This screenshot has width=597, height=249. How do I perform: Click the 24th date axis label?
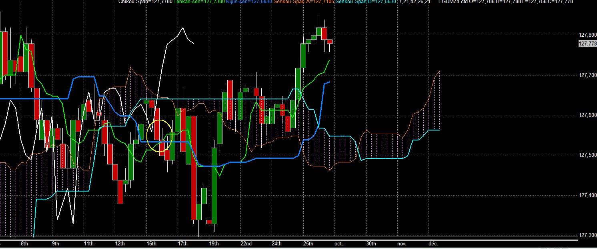tap(276, 243)
